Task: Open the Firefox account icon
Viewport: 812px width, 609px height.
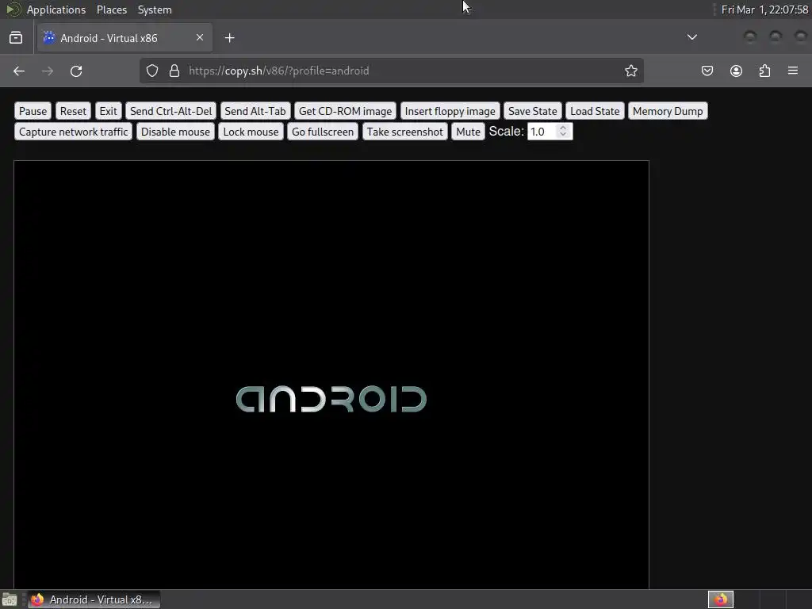Action: pyautogui.click(x=736, y=71)
